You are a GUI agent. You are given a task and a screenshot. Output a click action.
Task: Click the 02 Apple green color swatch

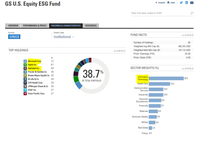[x=25, y=64]
